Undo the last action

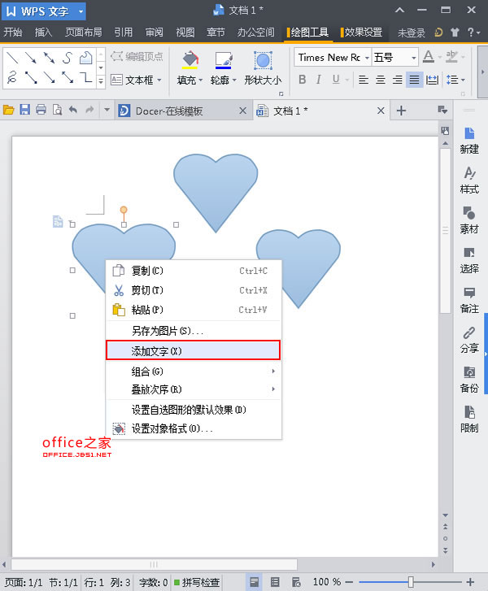(x=73, y=110)
